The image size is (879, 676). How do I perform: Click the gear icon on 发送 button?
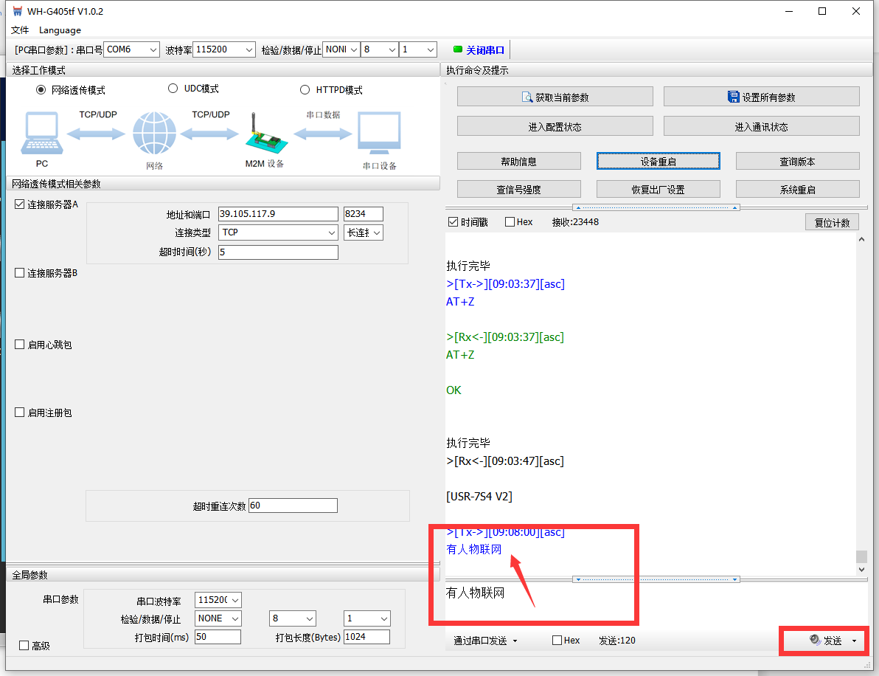click(814, 641)
